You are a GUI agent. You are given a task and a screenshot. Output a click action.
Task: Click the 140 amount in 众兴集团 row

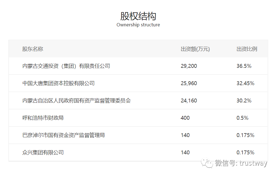pos(185,152)
